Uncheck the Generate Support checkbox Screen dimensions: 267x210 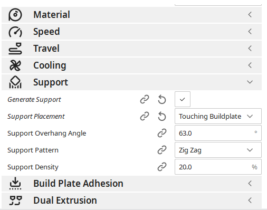coord(183,99)
